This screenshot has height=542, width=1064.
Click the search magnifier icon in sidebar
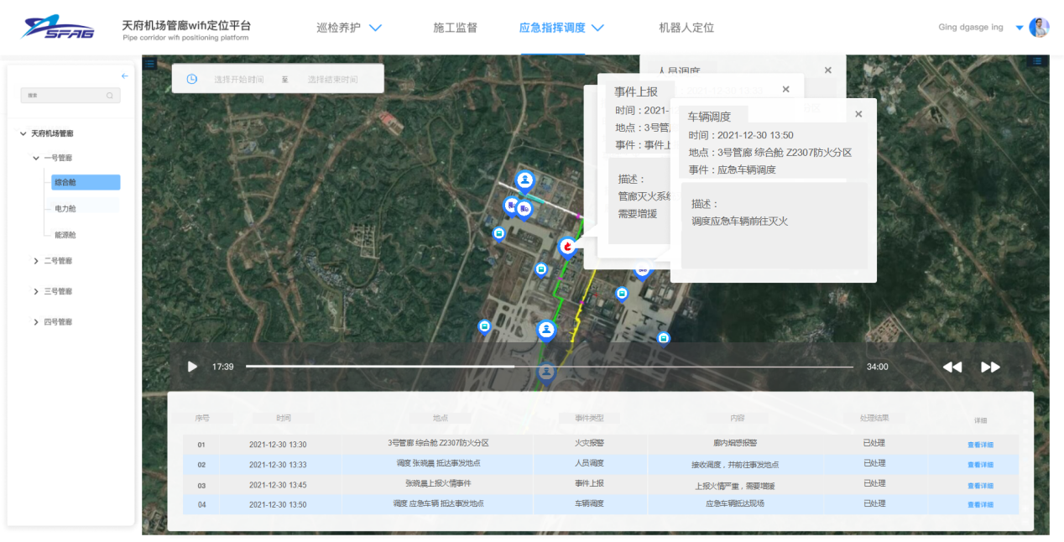(x=110, y=96)
